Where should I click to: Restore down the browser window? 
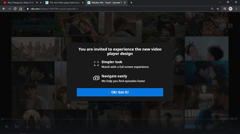pyautogui.click(x=228, y=2)
